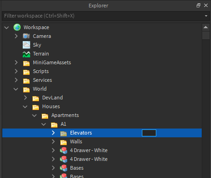Click the Houses folder icon

pyautogui.click(x=36, y=107)
